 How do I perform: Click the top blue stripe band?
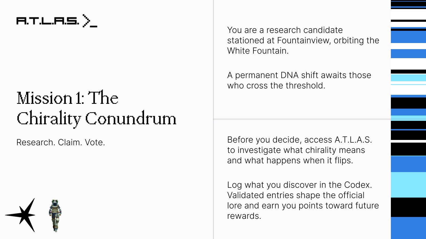408,37
